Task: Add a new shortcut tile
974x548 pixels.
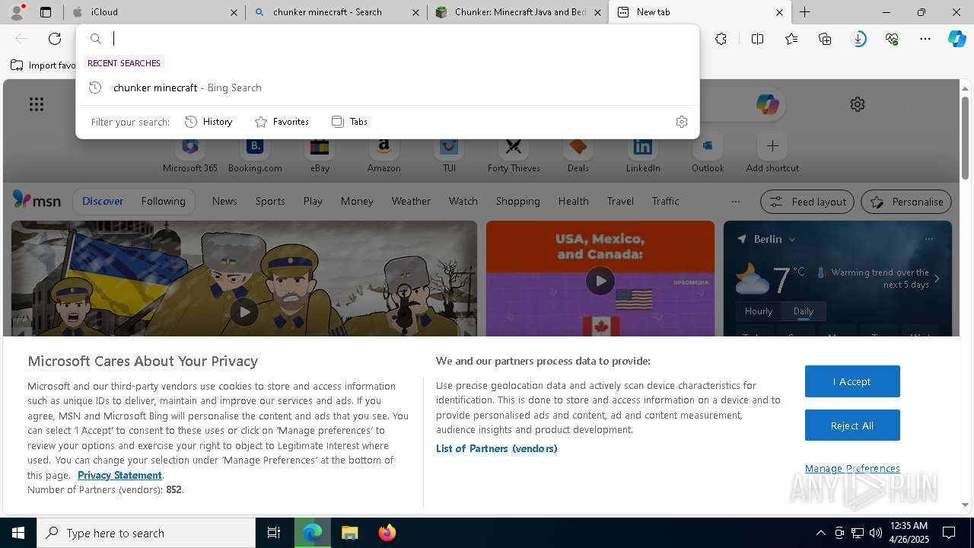Action: (x=772, y=155)
